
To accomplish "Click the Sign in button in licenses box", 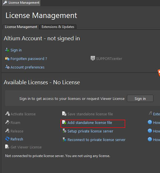I will [140, 98].
